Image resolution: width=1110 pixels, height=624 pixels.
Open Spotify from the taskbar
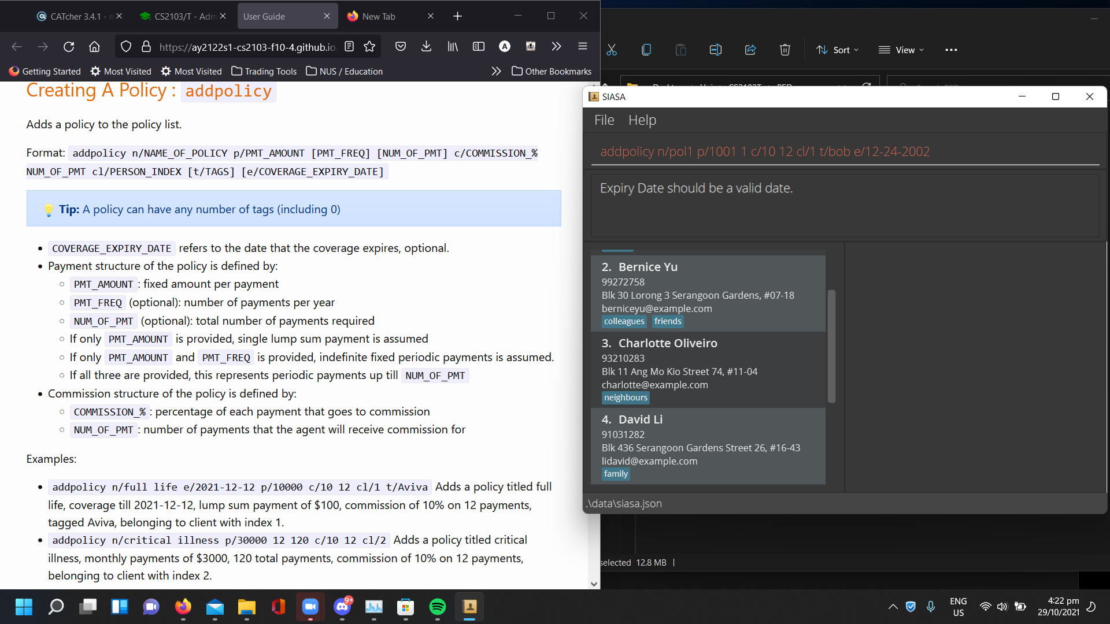pyautogui.click(x=438, y=607)
